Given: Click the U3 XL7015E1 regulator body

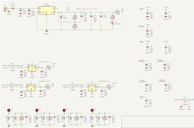Looking at the screenshot, I should [47, 11].
